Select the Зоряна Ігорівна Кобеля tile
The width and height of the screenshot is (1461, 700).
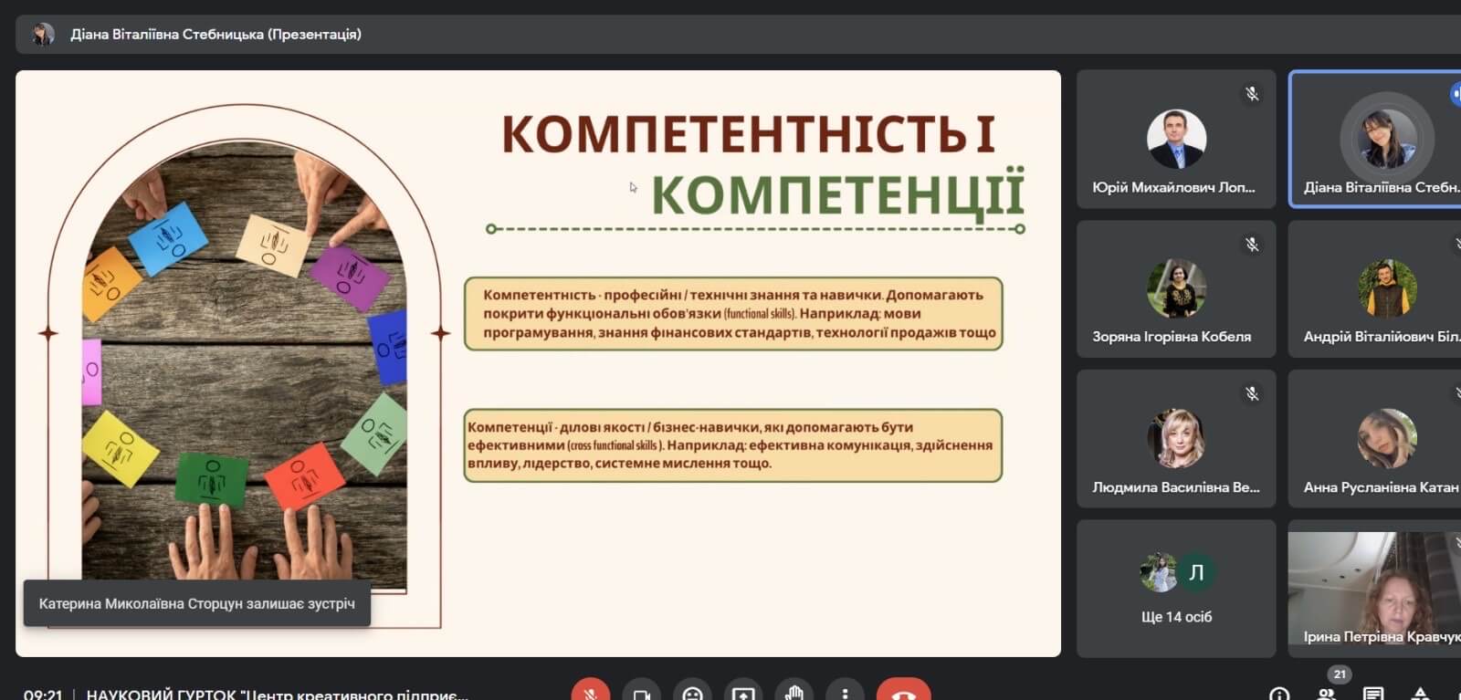[1176, 289]
